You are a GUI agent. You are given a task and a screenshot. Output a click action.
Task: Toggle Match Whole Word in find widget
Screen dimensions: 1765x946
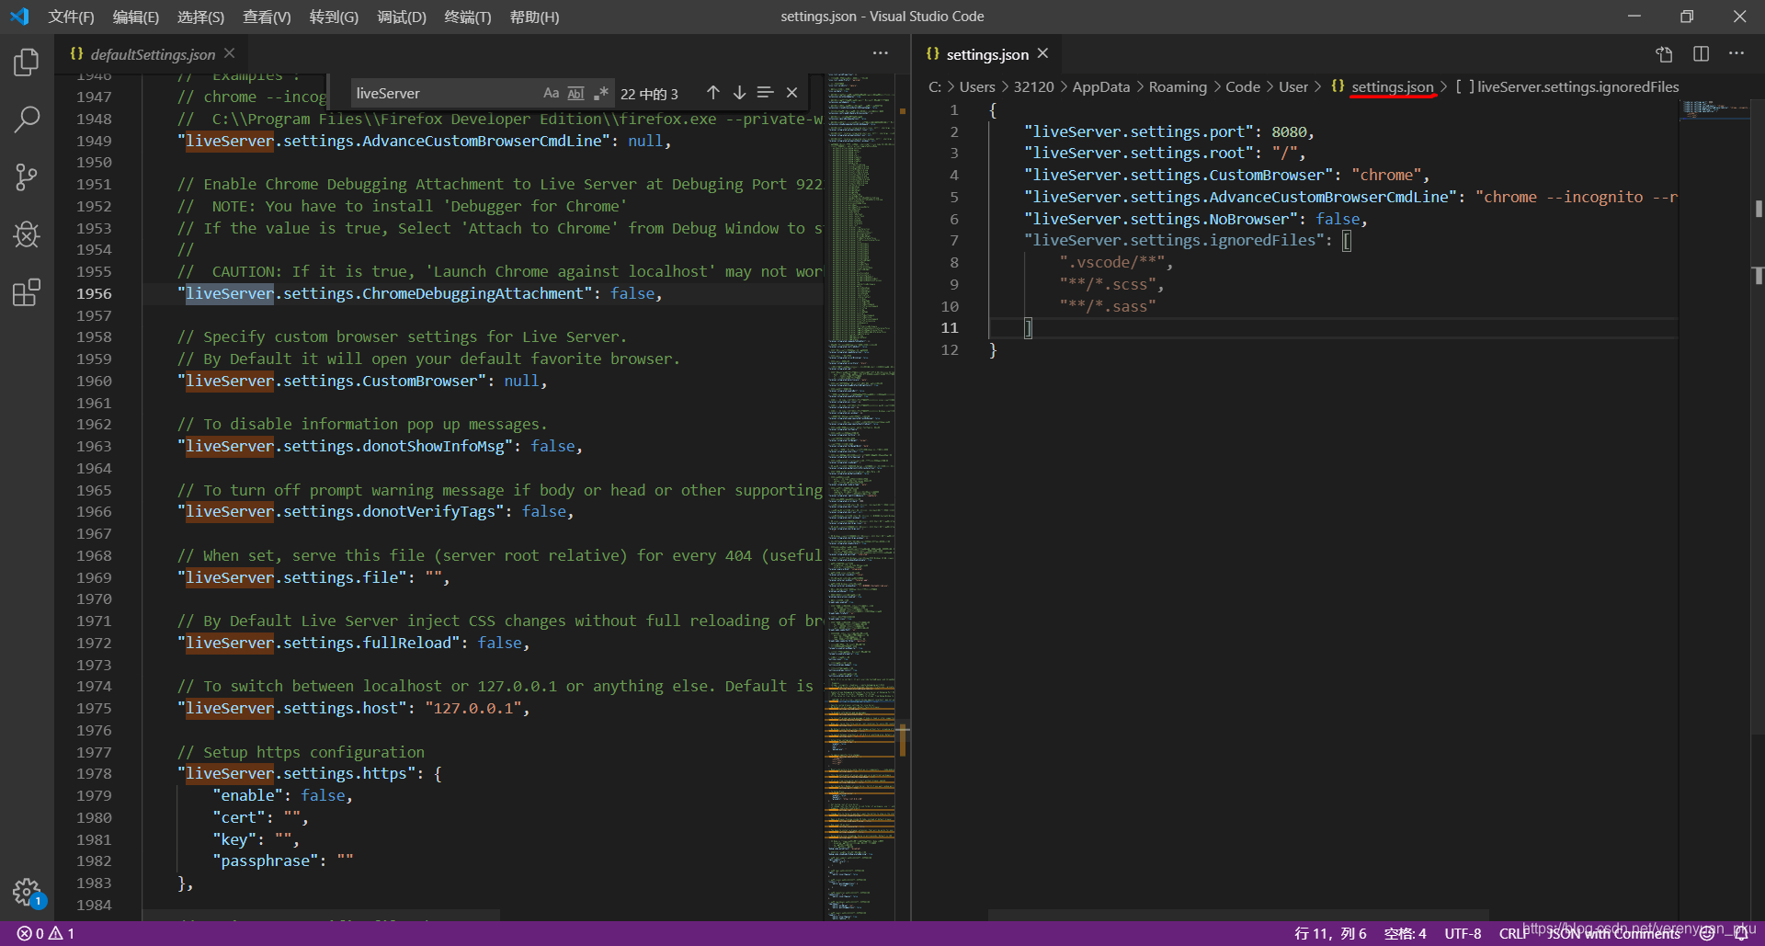[x=576, y=93]
